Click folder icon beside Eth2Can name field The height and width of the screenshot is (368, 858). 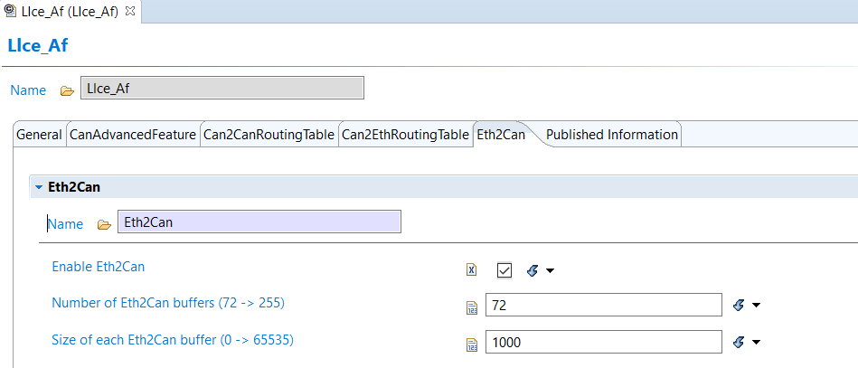(104, 224)
